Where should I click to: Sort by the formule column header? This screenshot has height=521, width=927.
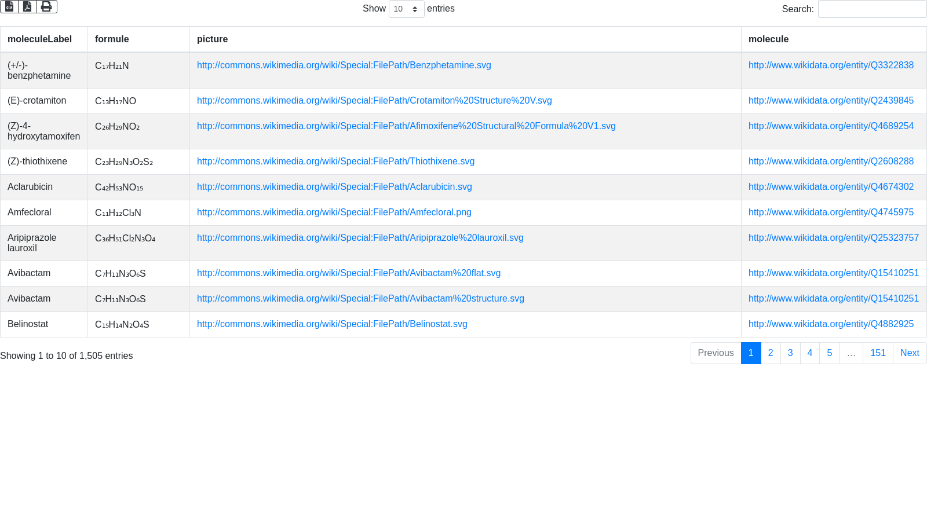tap(112, 39)
